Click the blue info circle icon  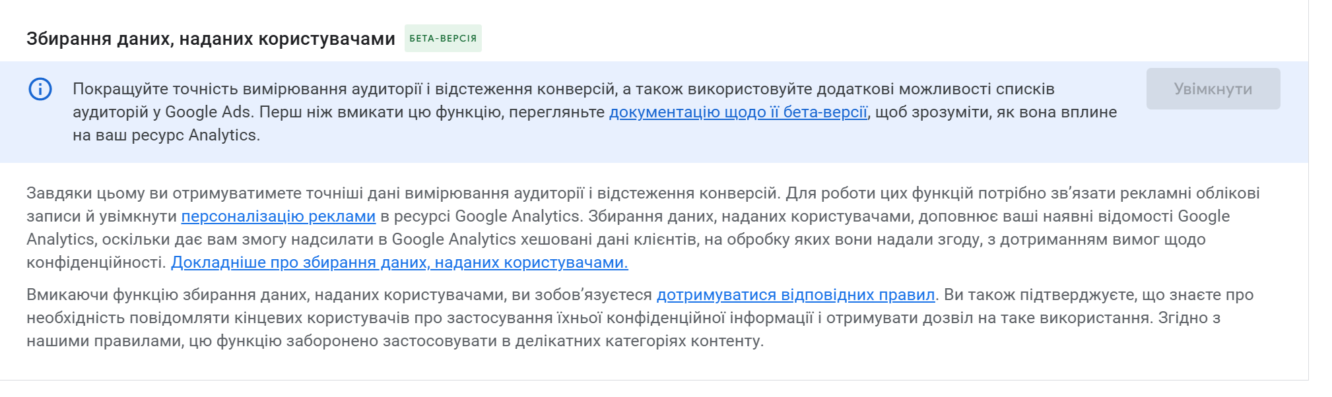(40, 89)
